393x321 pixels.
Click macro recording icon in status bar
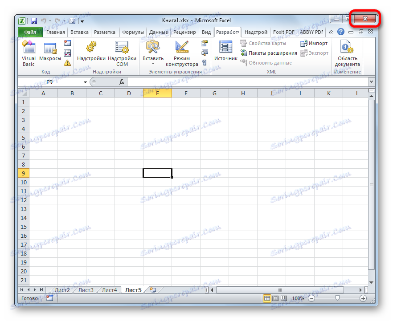point(49,298)
